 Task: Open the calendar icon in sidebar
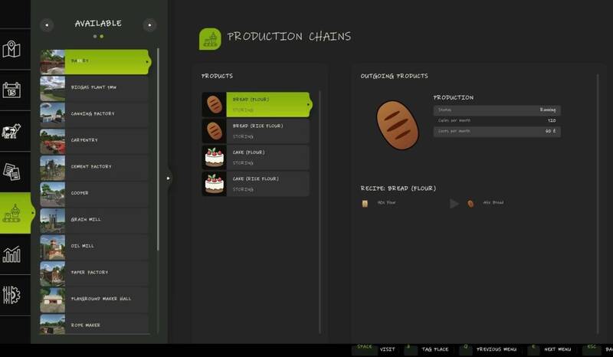coord(11,90)
